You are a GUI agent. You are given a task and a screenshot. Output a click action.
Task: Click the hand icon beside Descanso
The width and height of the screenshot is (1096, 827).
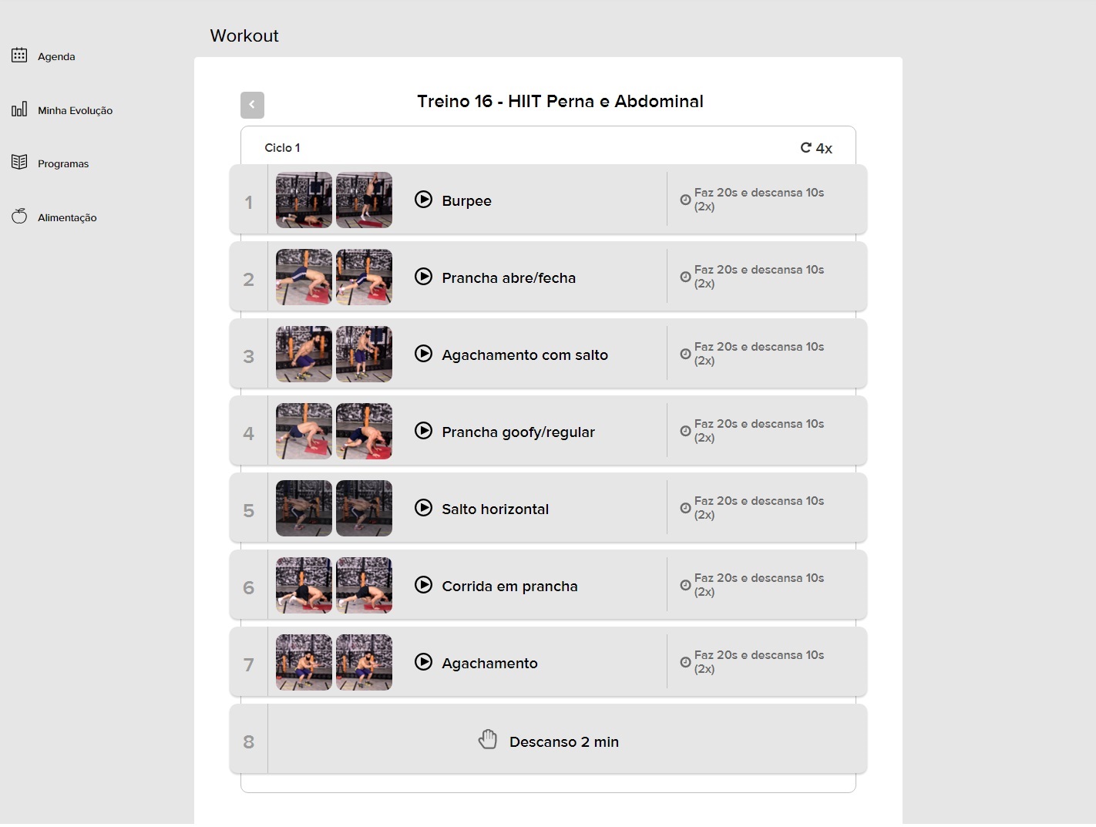(x=488, y=740)
